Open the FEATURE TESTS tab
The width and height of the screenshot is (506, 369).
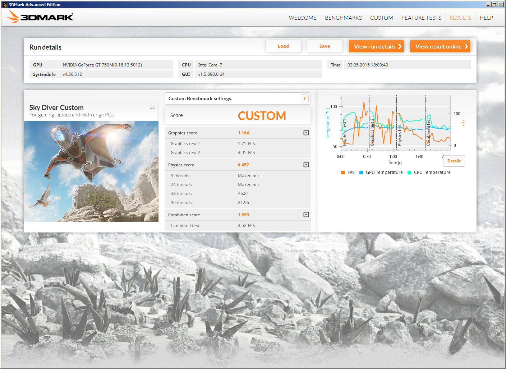coord(421,18)
